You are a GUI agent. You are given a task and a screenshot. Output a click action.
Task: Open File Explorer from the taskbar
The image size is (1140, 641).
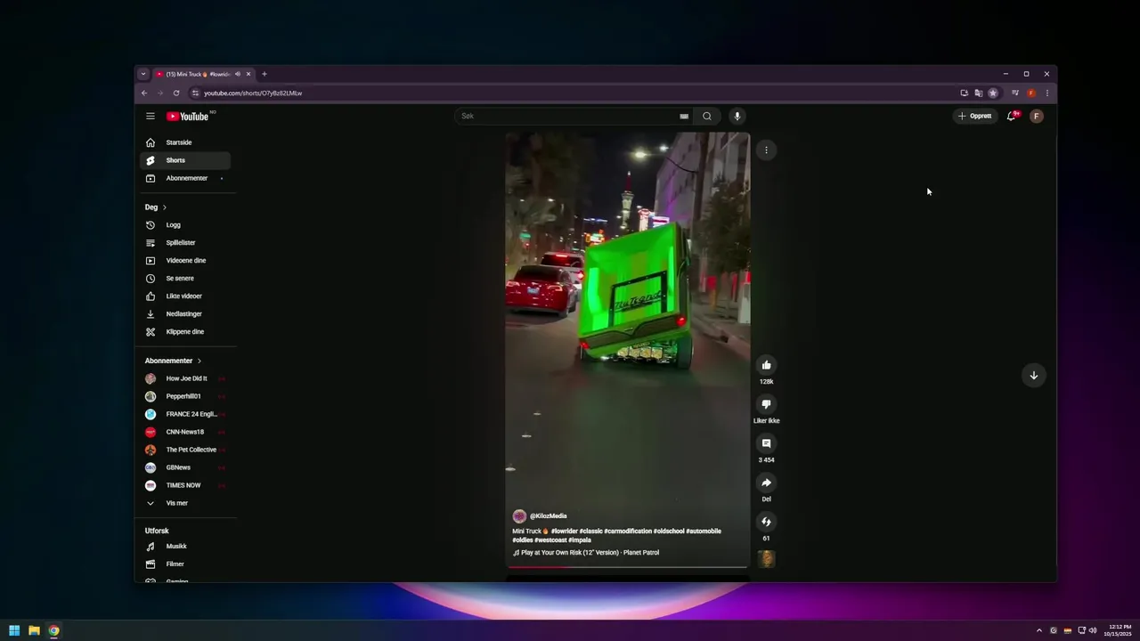(34, 630)
